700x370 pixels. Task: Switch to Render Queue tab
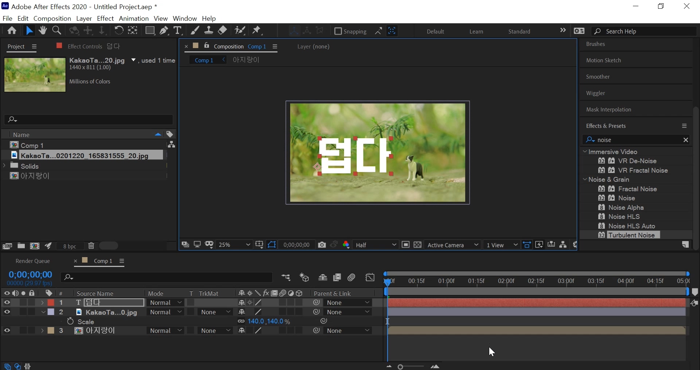[33, 261]
